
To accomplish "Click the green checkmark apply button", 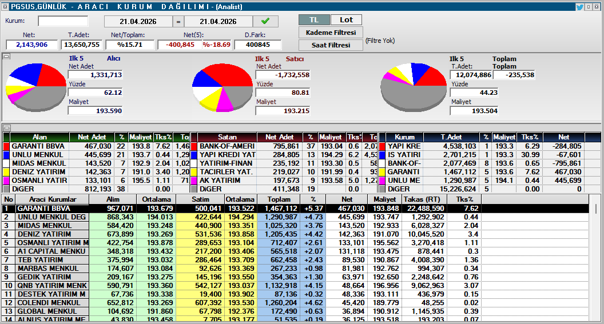I will 265,21.
